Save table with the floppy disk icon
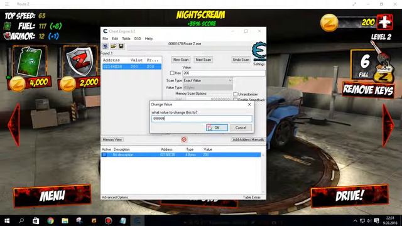Image resolution: width=402 pixels, height=226 pixels. pyautogui.click(x=121, y=46)
